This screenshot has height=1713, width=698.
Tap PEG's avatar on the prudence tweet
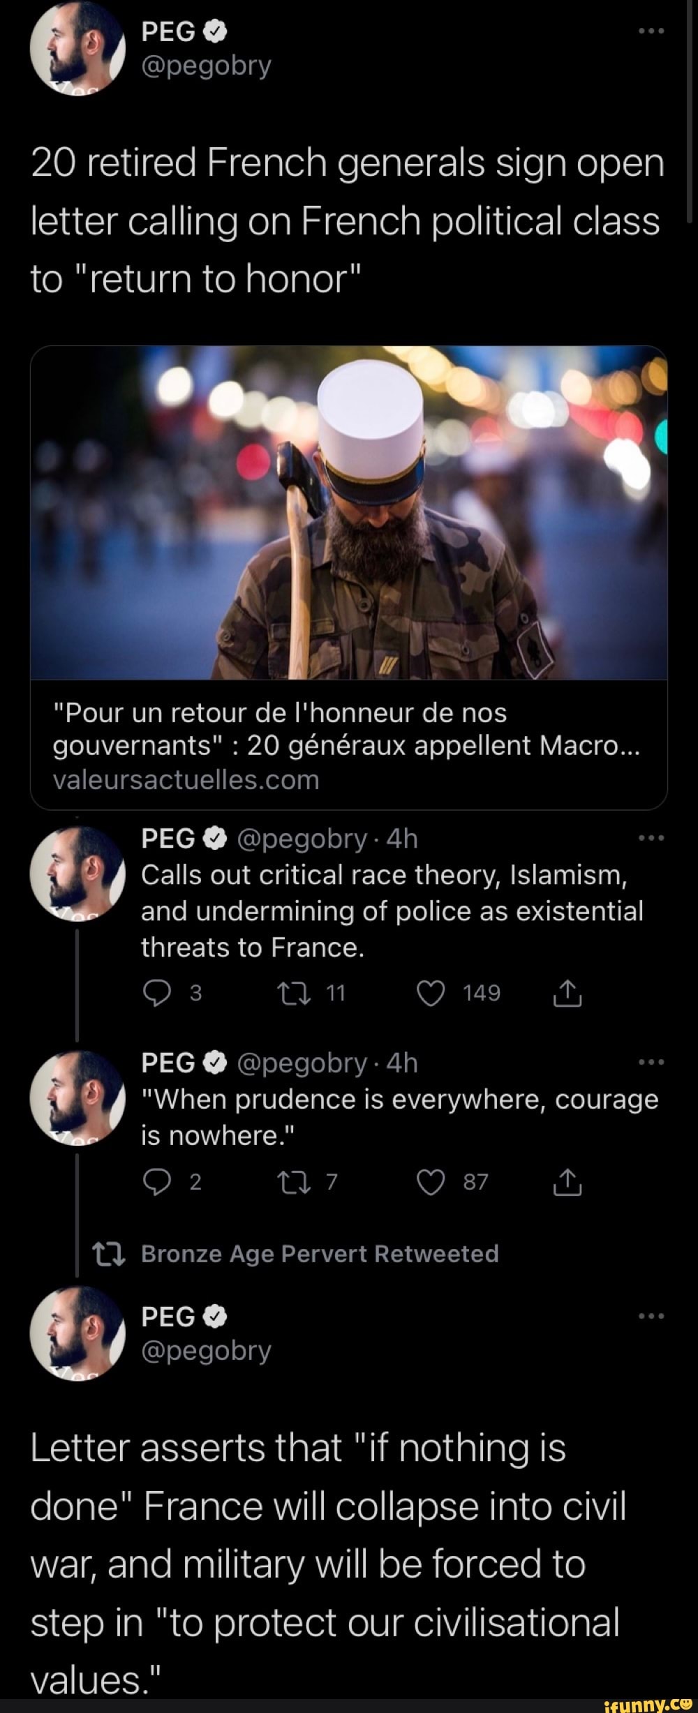point(77,1097)
